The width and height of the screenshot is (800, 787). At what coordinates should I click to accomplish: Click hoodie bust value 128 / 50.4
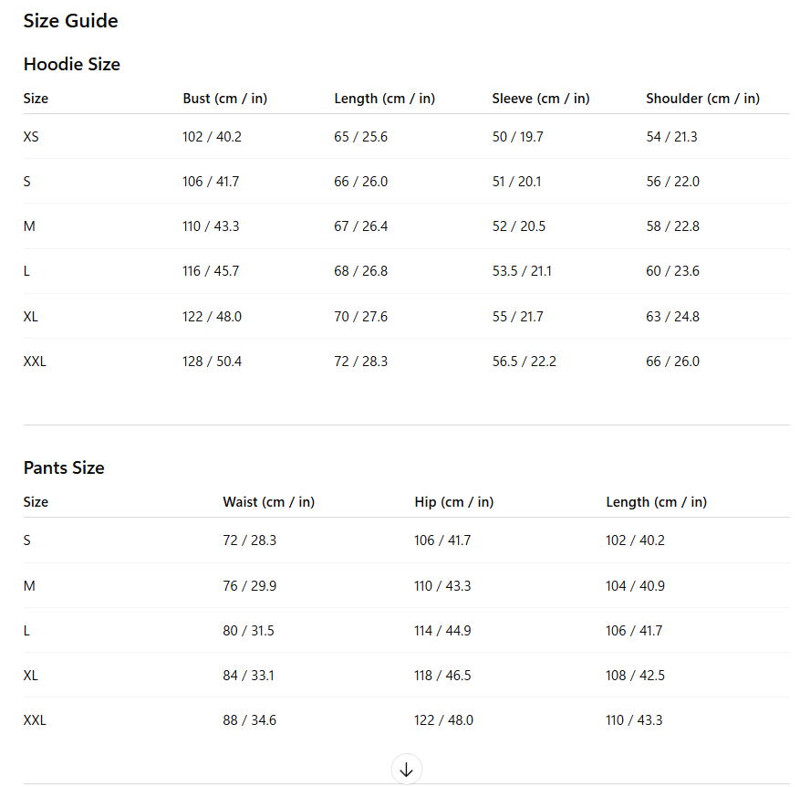(212, 362)
